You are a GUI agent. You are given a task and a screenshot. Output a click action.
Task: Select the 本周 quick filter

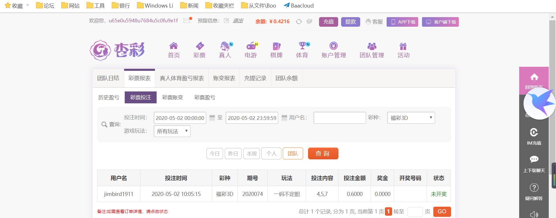[x=251, y=153]
